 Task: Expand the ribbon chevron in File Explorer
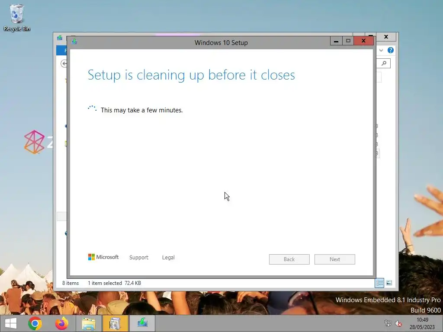point(381,50)
